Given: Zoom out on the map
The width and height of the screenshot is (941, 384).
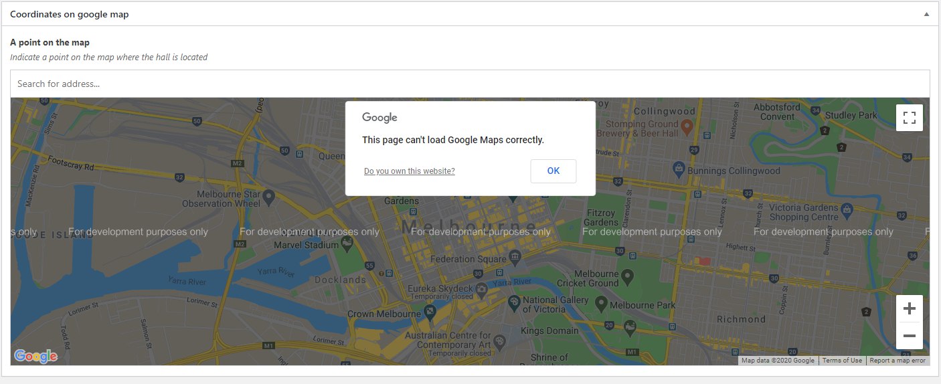Looking at the screenshot, I should (x=909, y=336).
